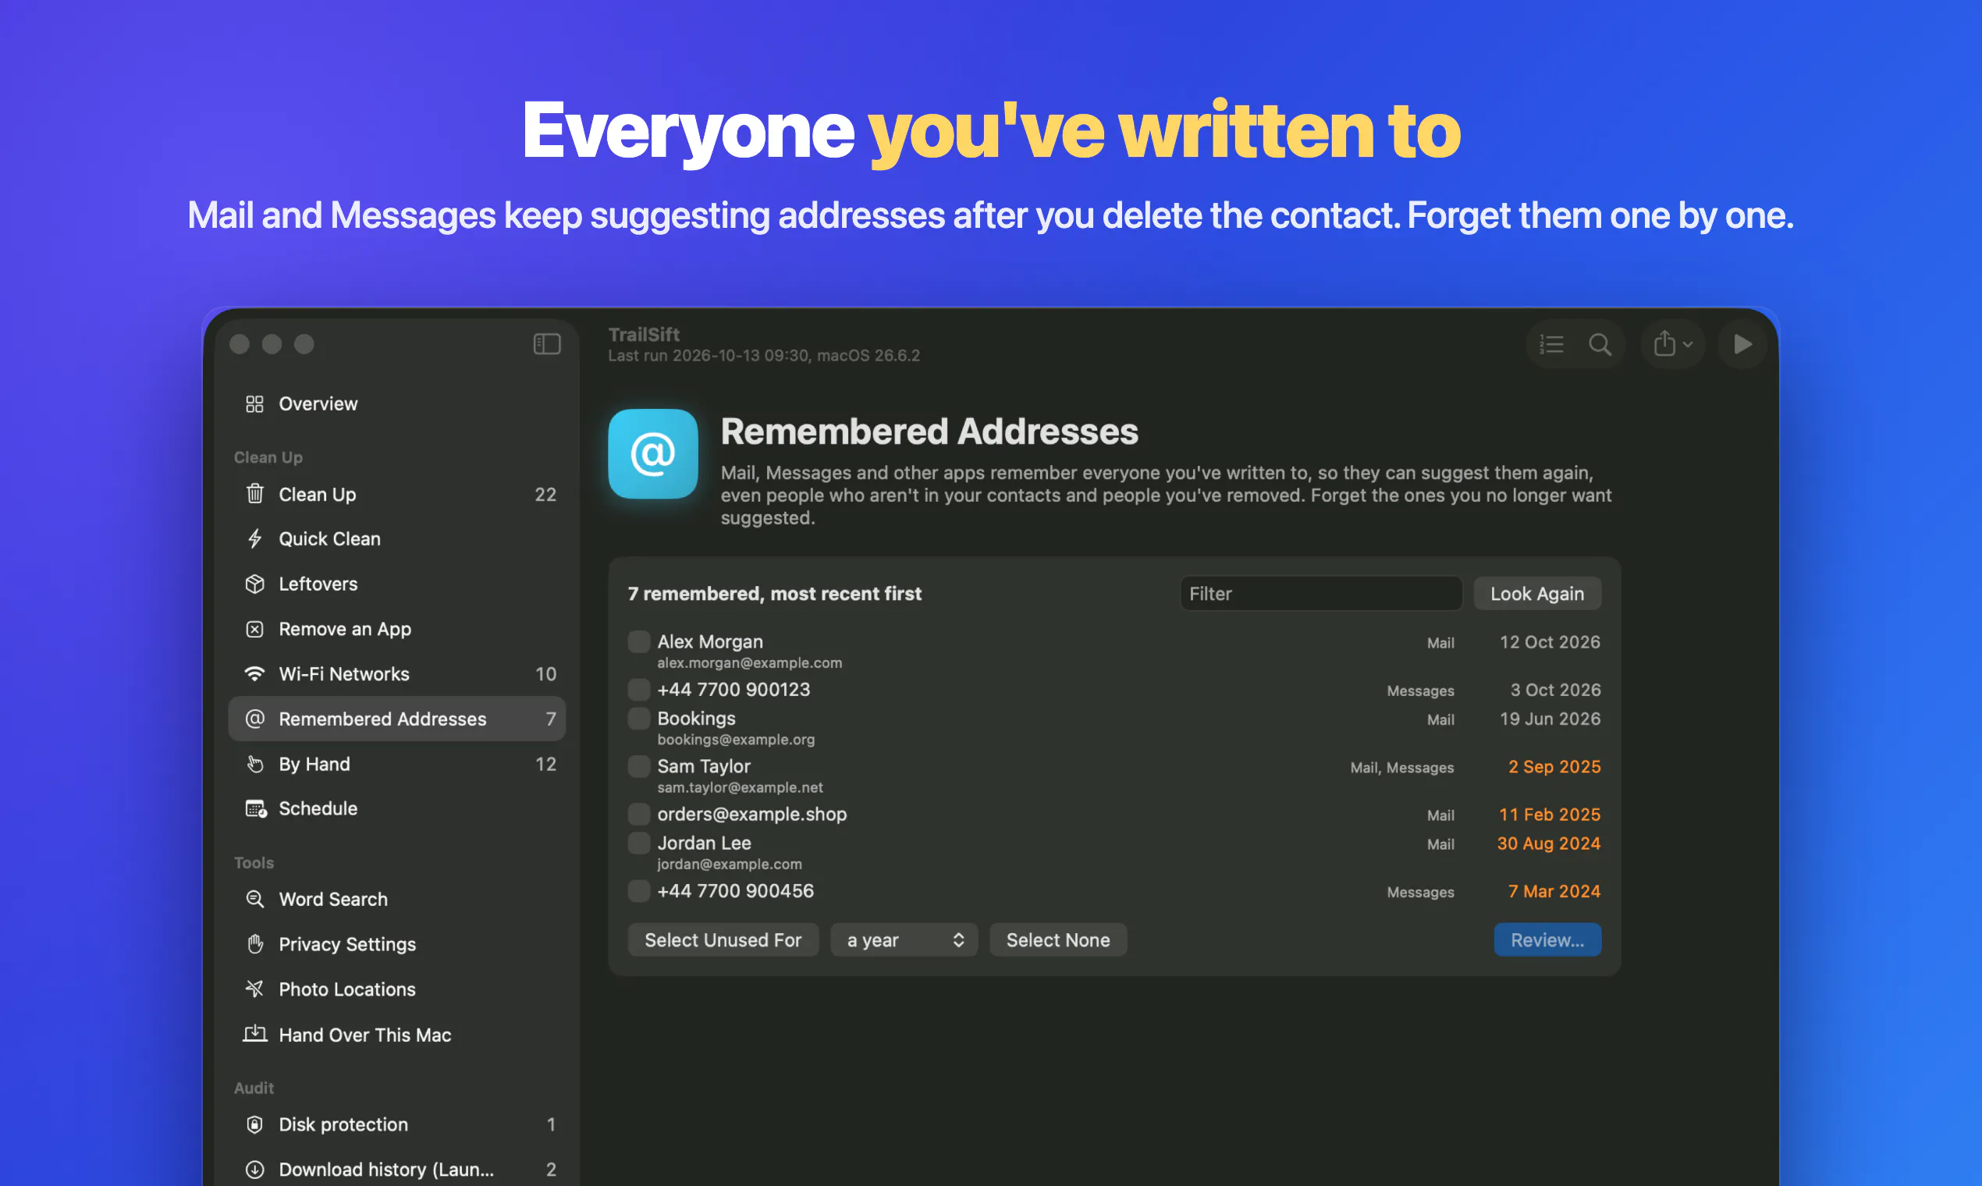The image size is (1982, 1186).
Task: Click the Look Again button
Action: tap(1537, 594)
